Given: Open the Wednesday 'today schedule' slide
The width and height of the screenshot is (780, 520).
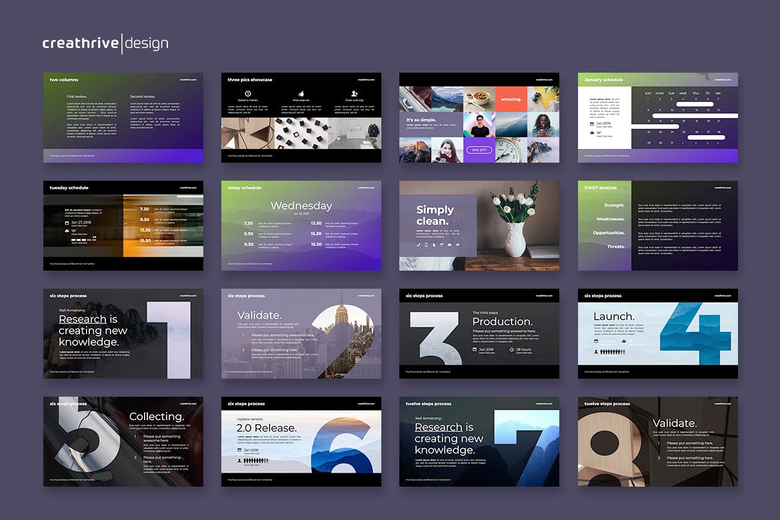Looking at the screenshot, I should 301,225.
